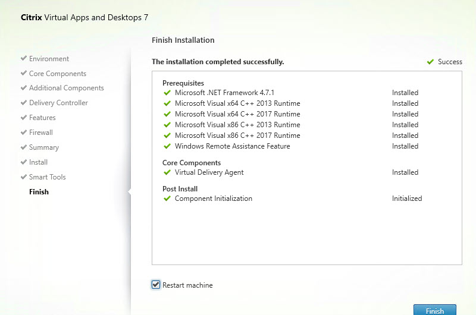Click the Finish step in sidebar
Screen dimensions: 476x315
click(x=39, y=192)
